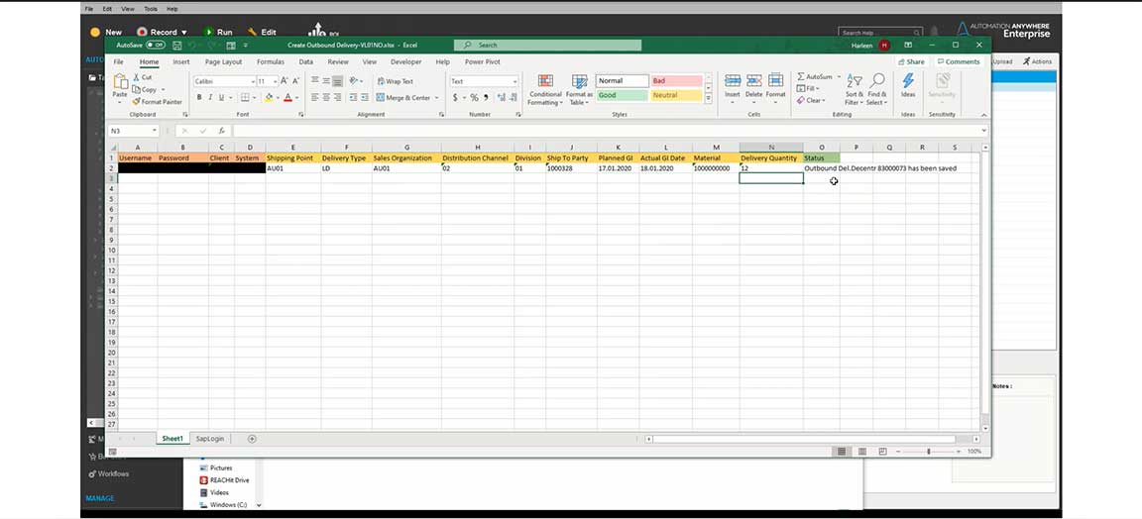Screen dimensions: 1142x519
Task: Click the Sort & Filter icon
Action: point(854,81)
